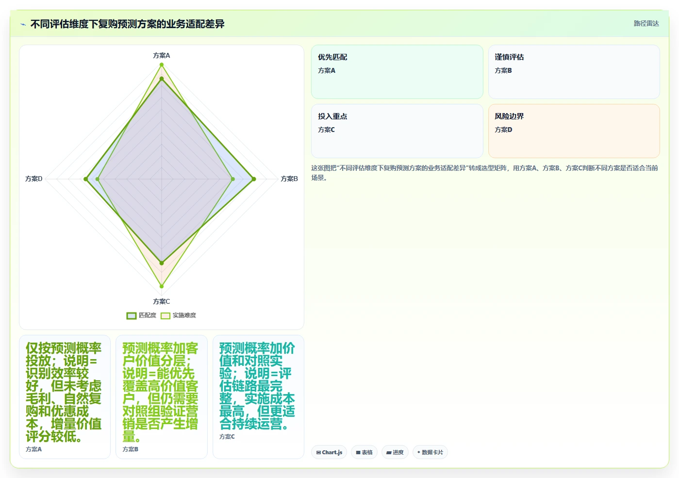Click the 路径雷达 tag in the header
The image size is (679, 478).
coord(646,23)
